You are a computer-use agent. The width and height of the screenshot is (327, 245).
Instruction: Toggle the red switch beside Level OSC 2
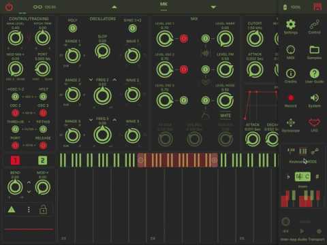[184, 69]
